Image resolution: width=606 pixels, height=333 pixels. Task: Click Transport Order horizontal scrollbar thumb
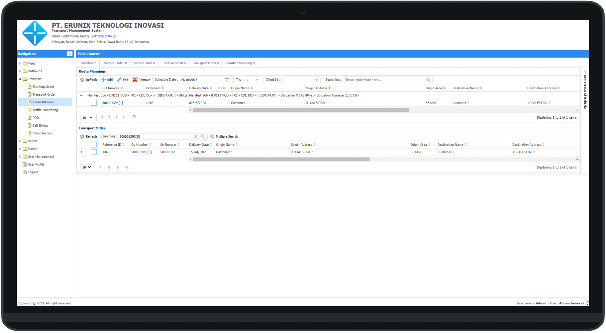(281, 159)
